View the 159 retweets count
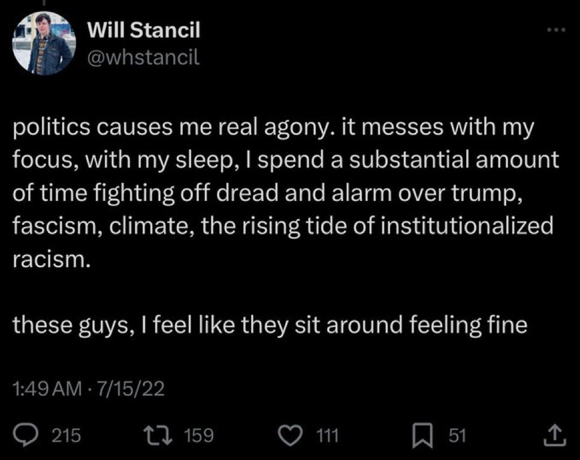 (199, 435)
